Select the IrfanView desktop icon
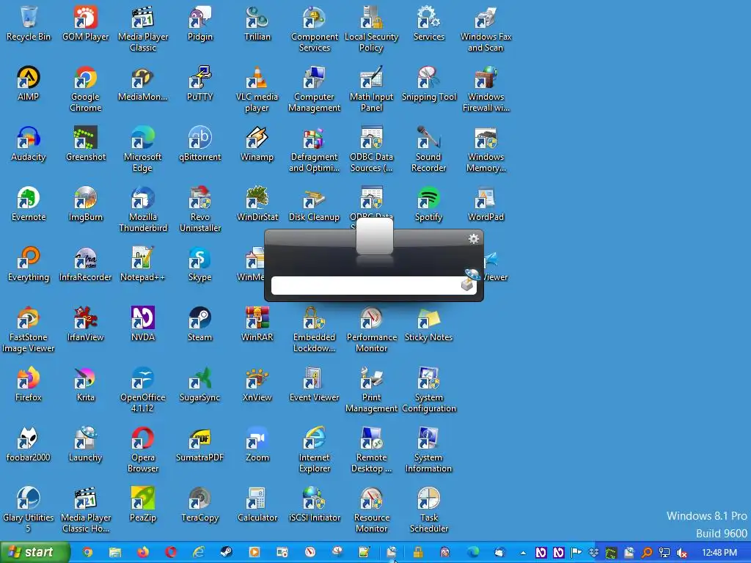The image size is (751, 563). tap(85, 325)
